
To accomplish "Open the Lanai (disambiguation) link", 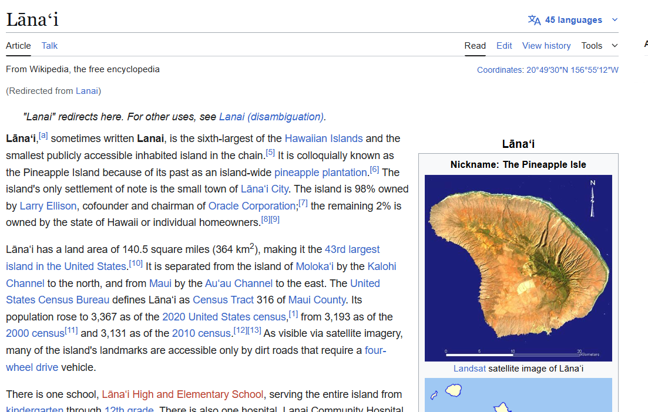I will 271,117.
